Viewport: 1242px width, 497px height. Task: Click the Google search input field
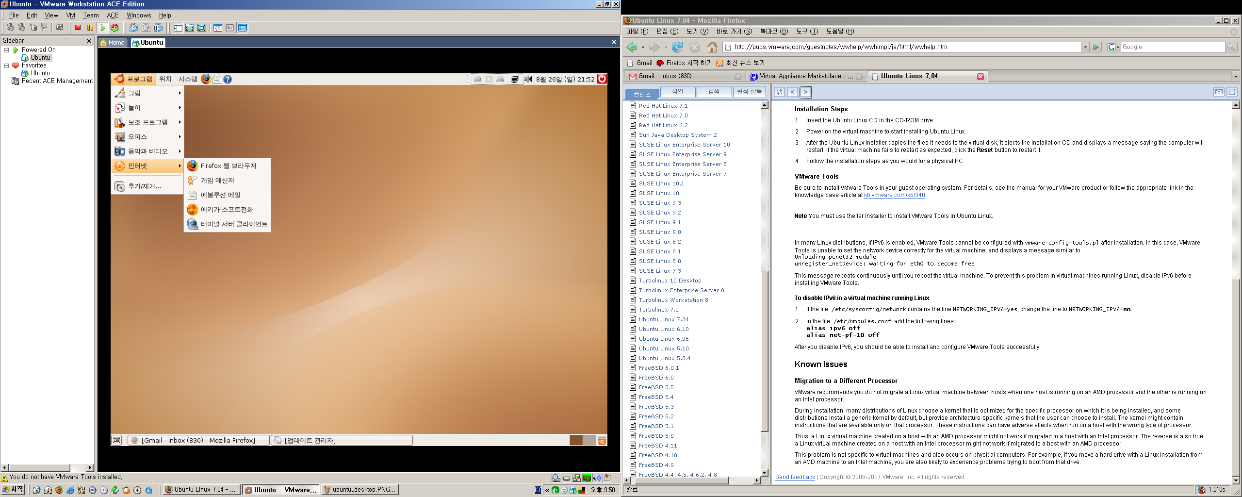coord(1173,47)
